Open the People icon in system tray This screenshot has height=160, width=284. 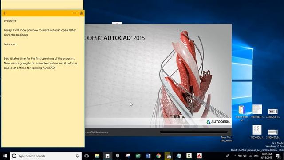coord(228,156)
